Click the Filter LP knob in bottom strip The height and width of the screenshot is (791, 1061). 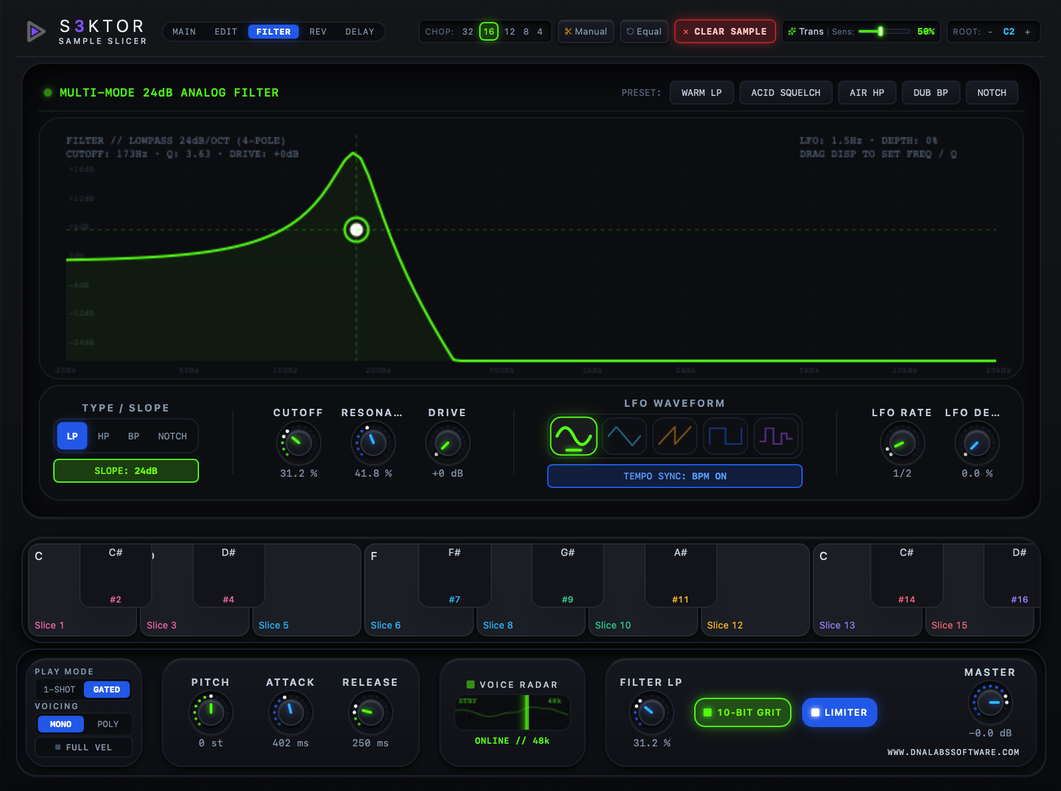point(652,712)
